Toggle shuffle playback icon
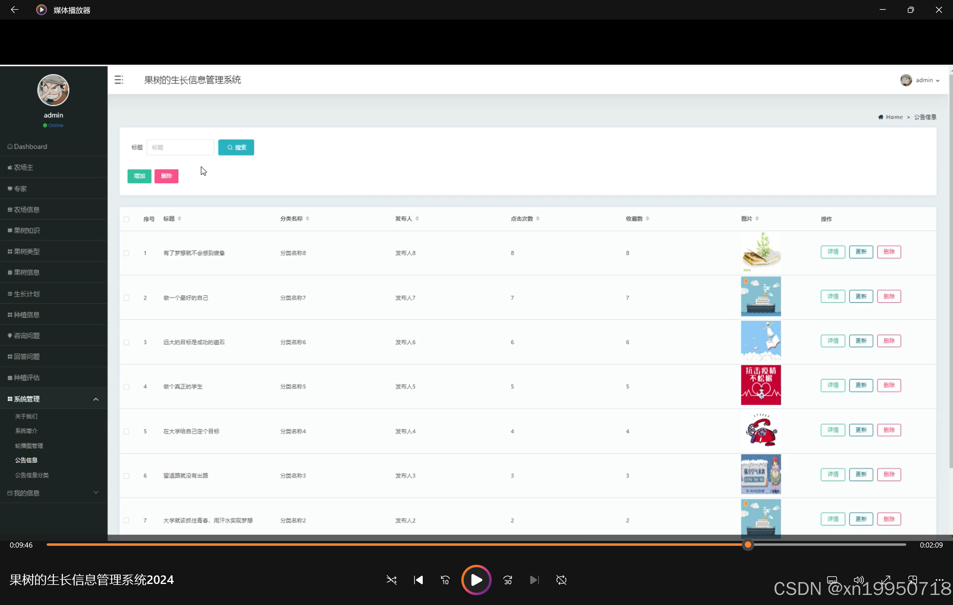953x605 pixels. click(391, 580)
